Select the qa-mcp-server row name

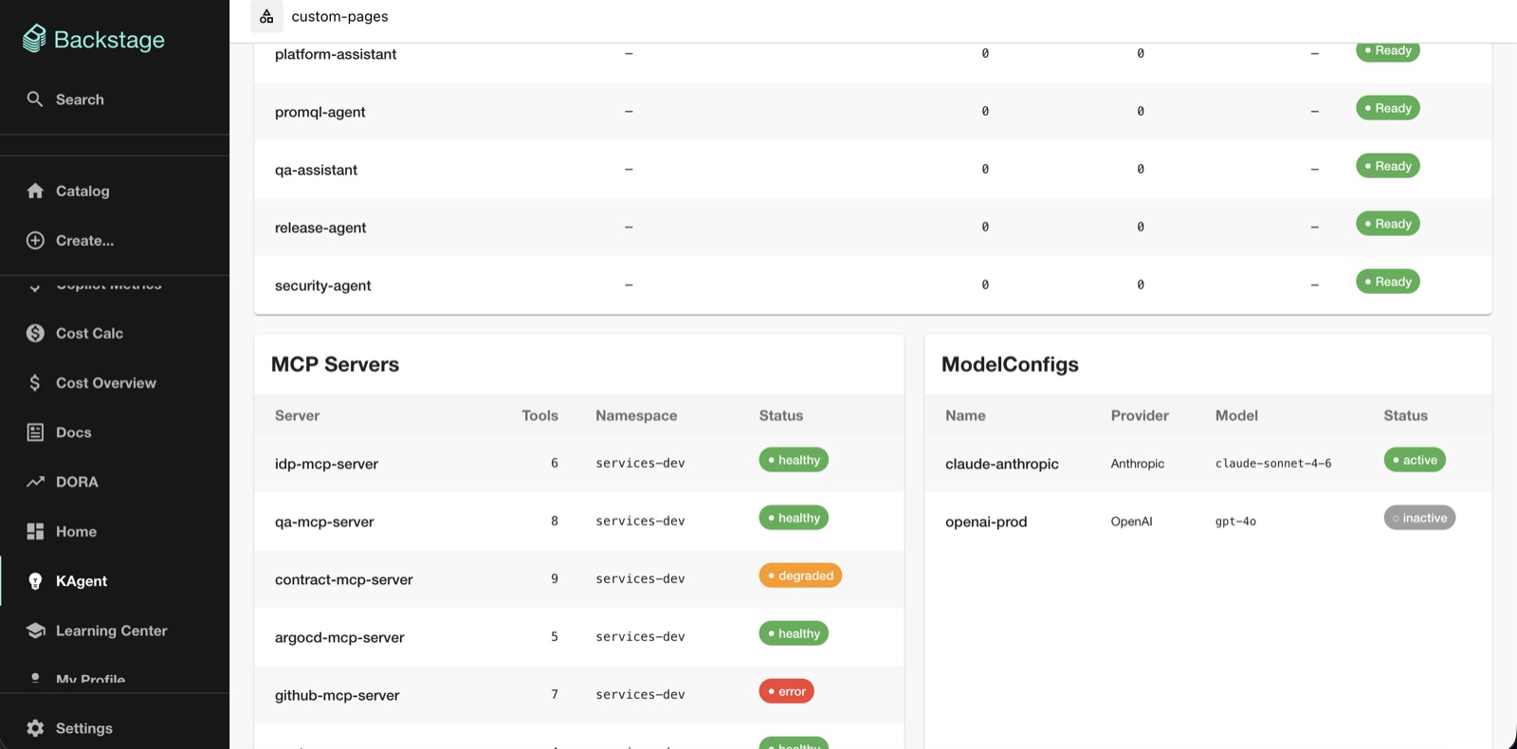[324, 521]
